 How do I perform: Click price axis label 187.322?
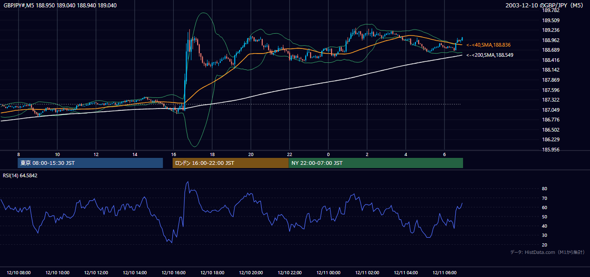point(550,100)
